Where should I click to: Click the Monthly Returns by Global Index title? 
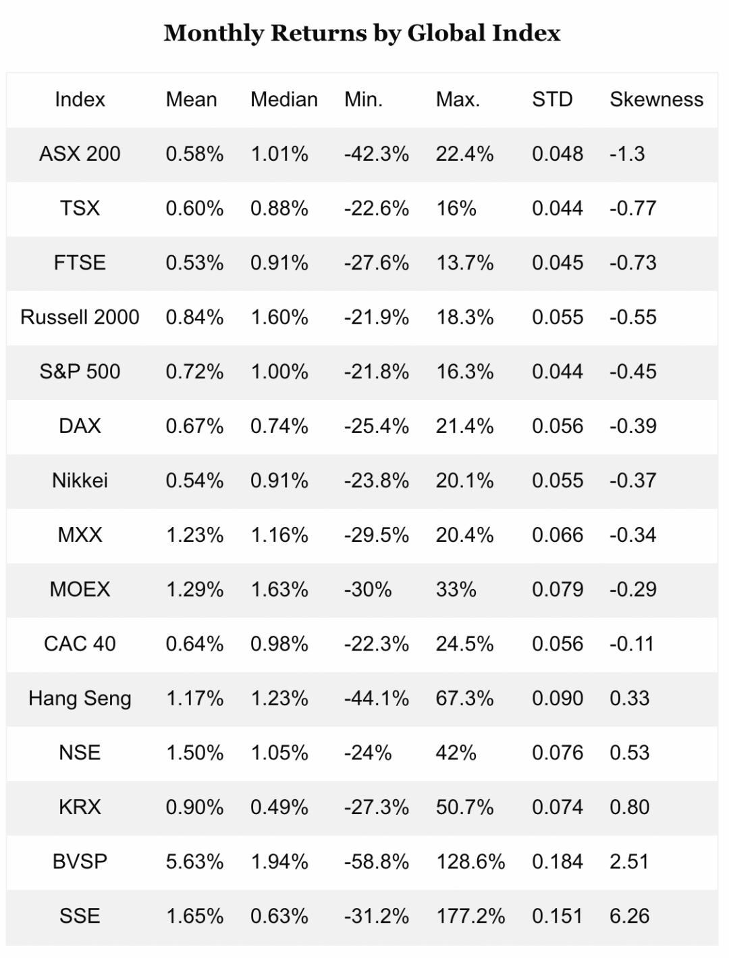pos(362,33)
